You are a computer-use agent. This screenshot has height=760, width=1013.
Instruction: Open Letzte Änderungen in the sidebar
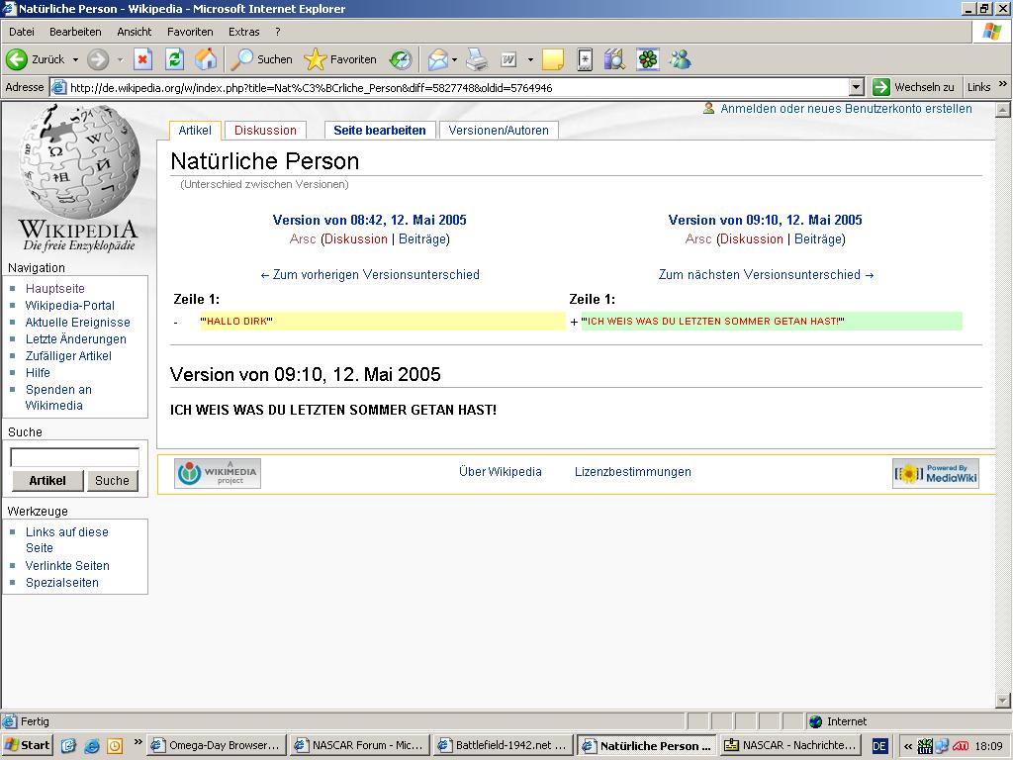pos(75,339)
